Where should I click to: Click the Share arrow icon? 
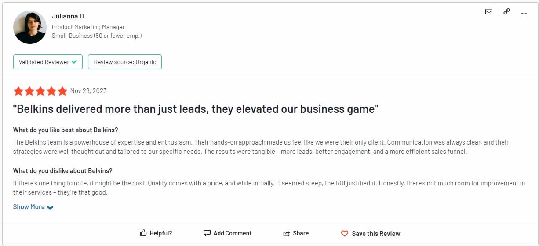click(x=287, y=234)
